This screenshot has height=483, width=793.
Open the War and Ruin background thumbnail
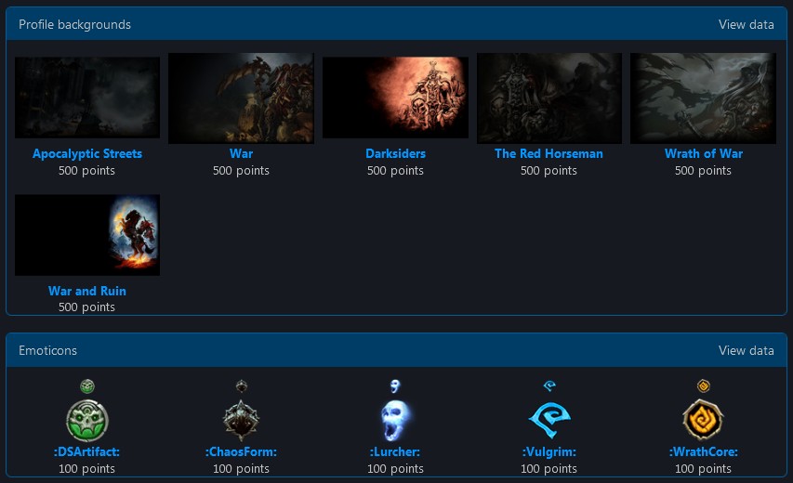87,235
